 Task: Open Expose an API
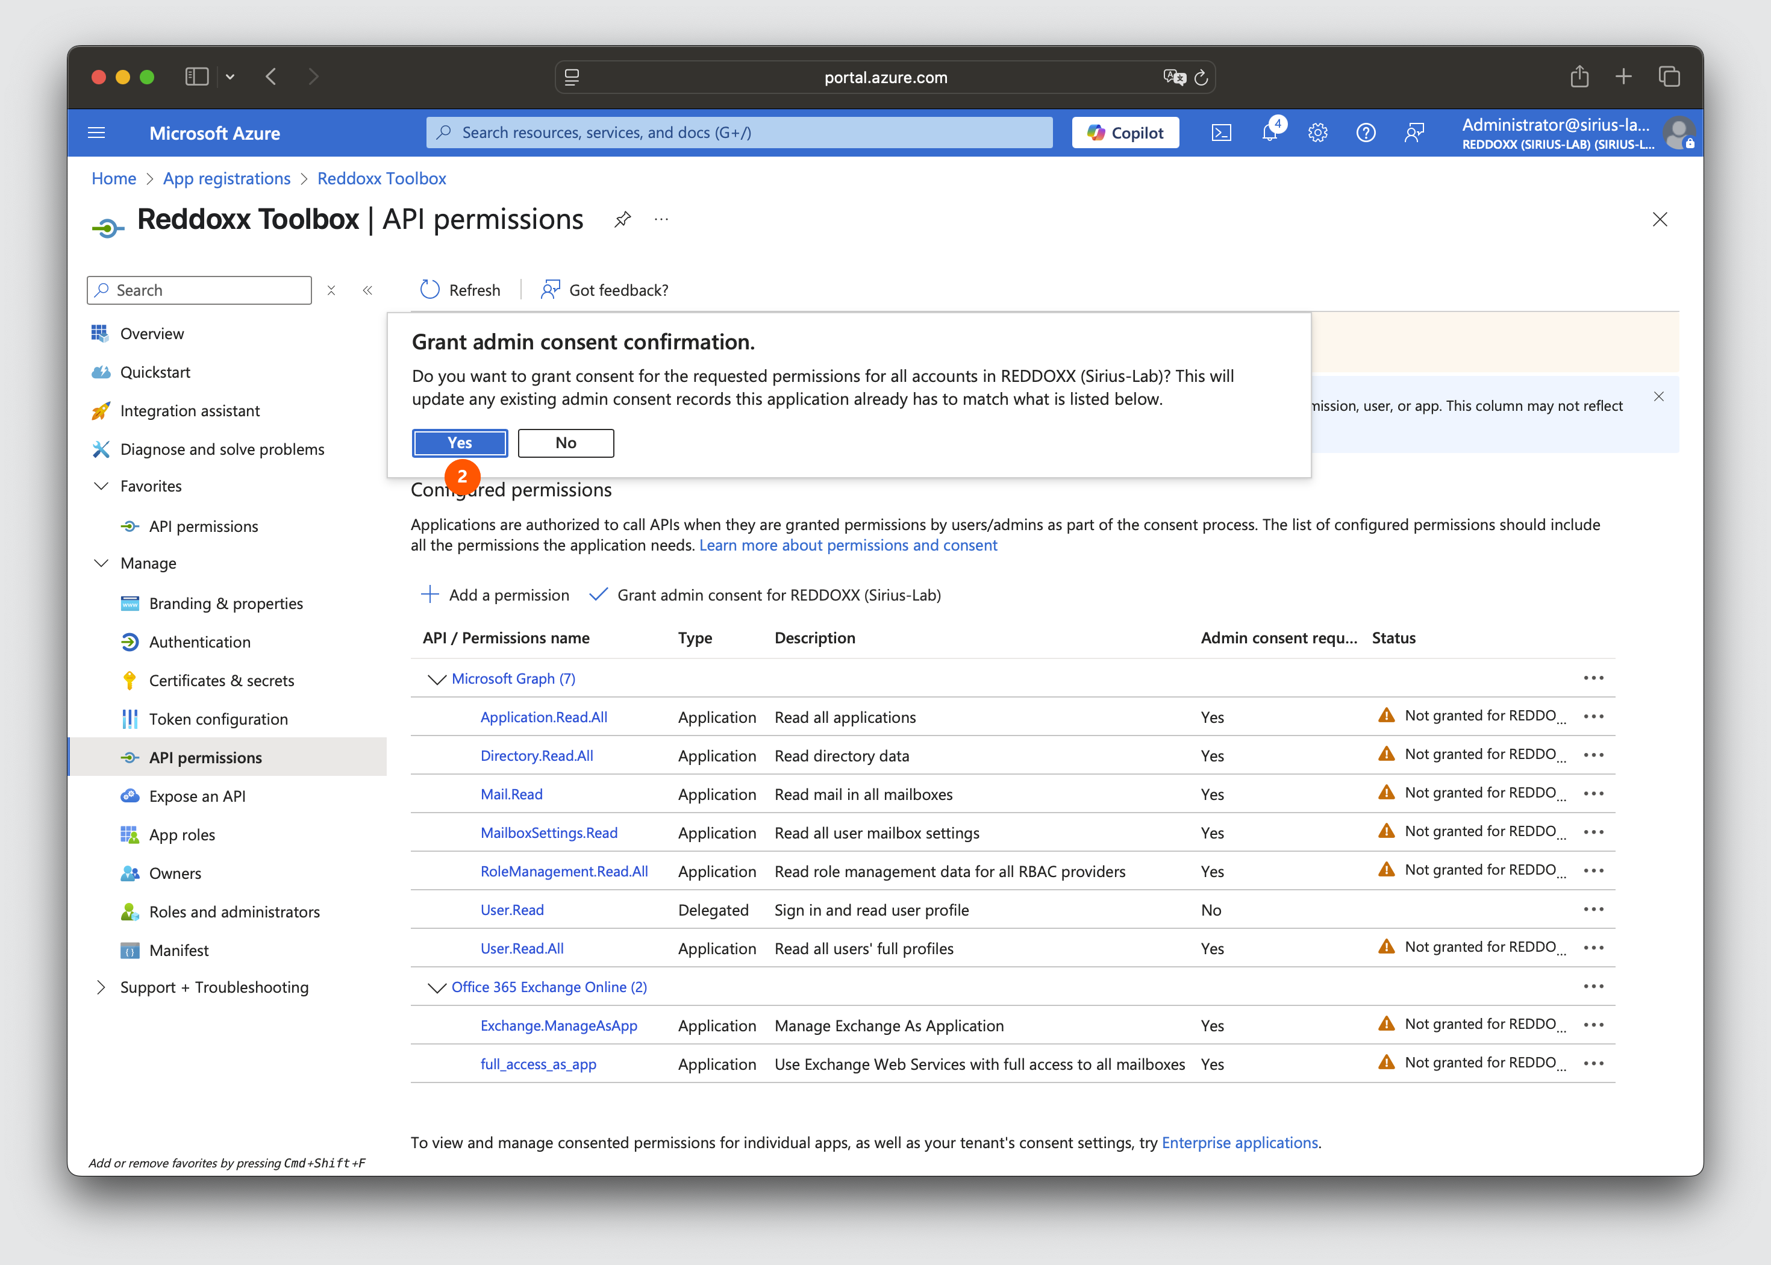click(197, 797)
